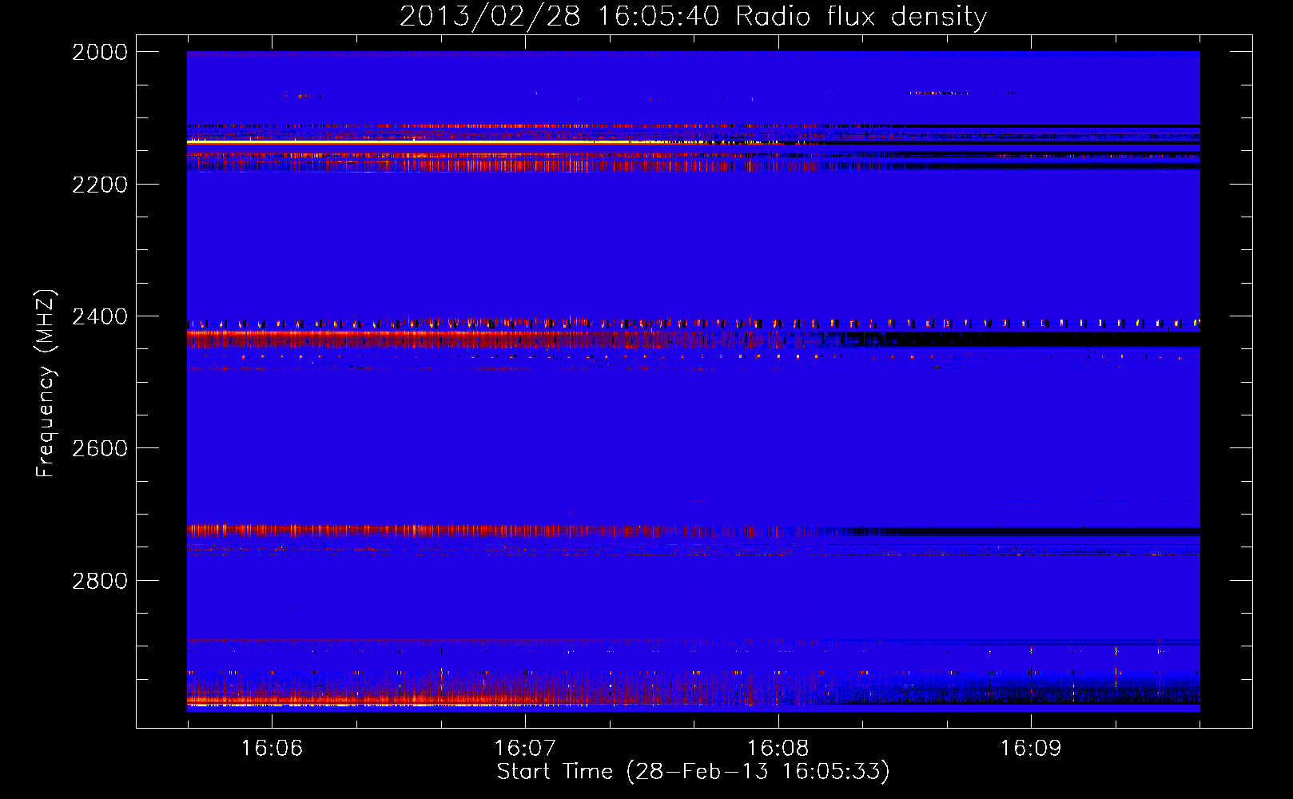Image resolution: width=1293 pixels, height=799 pixels.
Task: Click the 16:06 time axis label
Action: tap(272, 748)
